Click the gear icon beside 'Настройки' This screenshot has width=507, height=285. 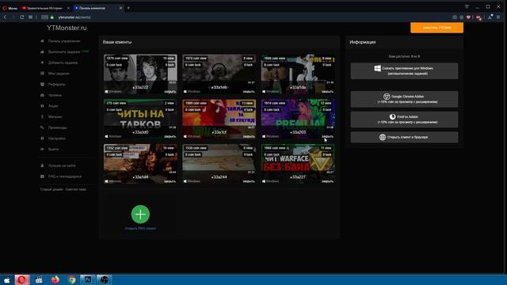(x=42, y=139)
